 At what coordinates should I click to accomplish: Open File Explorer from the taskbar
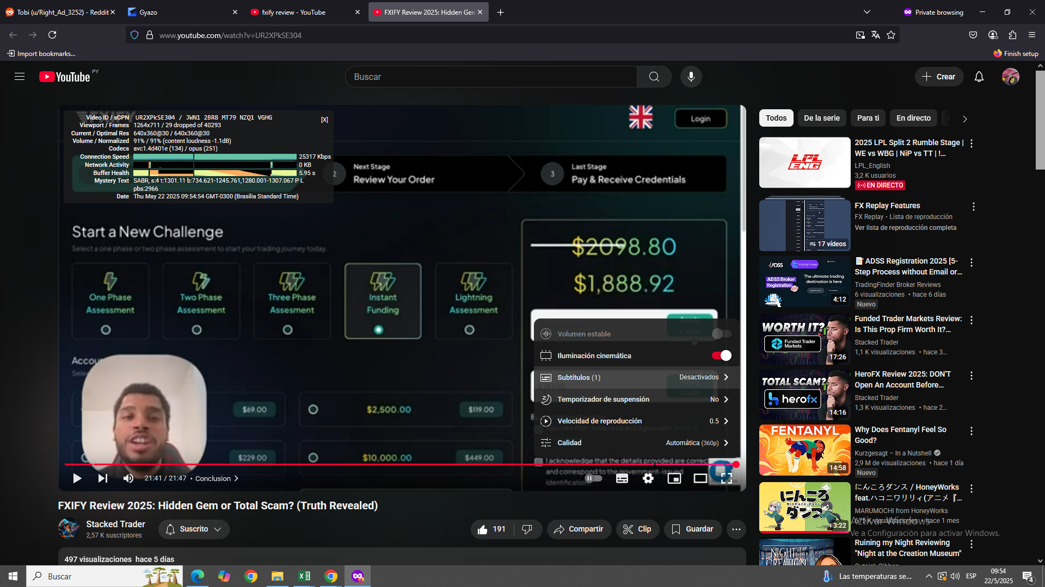(x=278, y=576)
